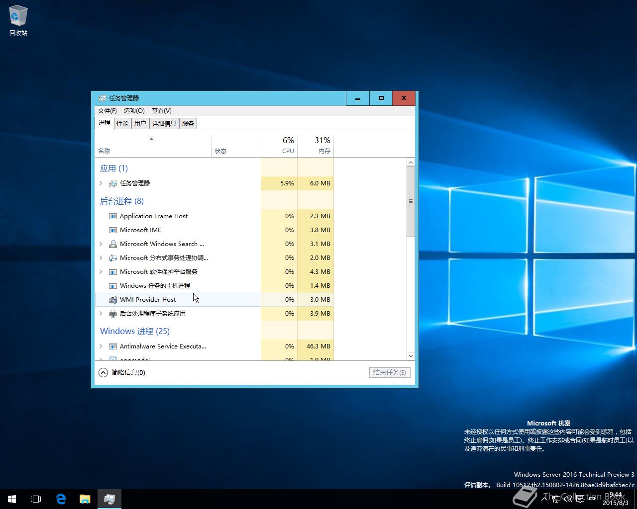Click the process list scroll down arrow
Screen dimensions: 637x509
coord(411,356)
